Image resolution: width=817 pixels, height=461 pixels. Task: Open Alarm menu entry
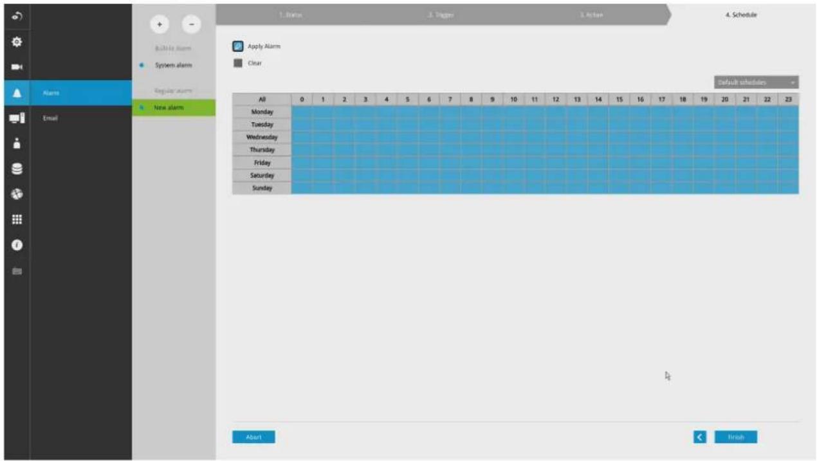(x=80, y=93)
